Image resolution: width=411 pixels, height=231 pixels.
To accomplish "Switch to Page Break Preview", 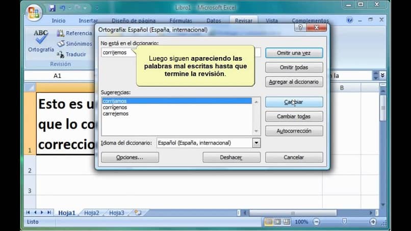I will tap(287, 222).
